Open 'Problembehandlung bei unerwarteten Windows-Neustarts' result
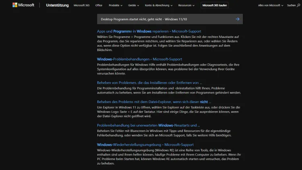Viewport: 302px width, 170px height. click(149, 125)
